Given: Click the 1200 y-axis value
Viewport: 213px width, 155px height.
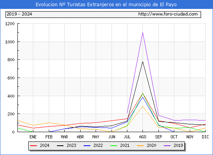Looking at the screenshot, I should [10, 24].
